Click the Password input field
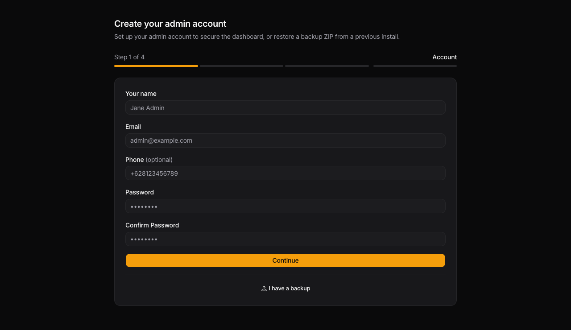The width and height of the screenshot is (571, 330). pos(285,206)
